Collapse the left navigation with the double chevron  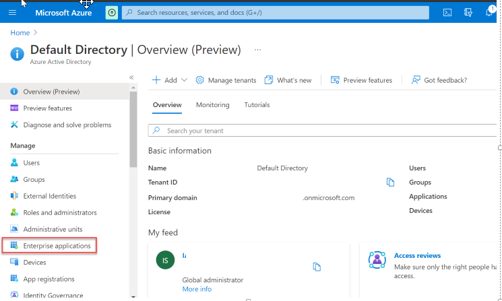131,77
